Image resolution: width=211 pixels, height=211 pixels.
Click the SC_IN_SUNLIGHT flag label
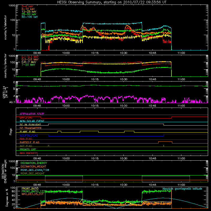[x=30, y=124]
